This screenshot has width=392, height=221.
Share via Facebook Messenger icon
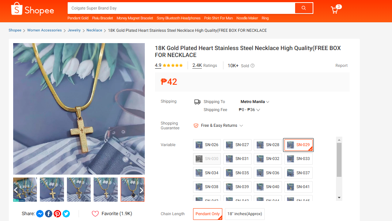pyautogui.click(x=40, y=214)
